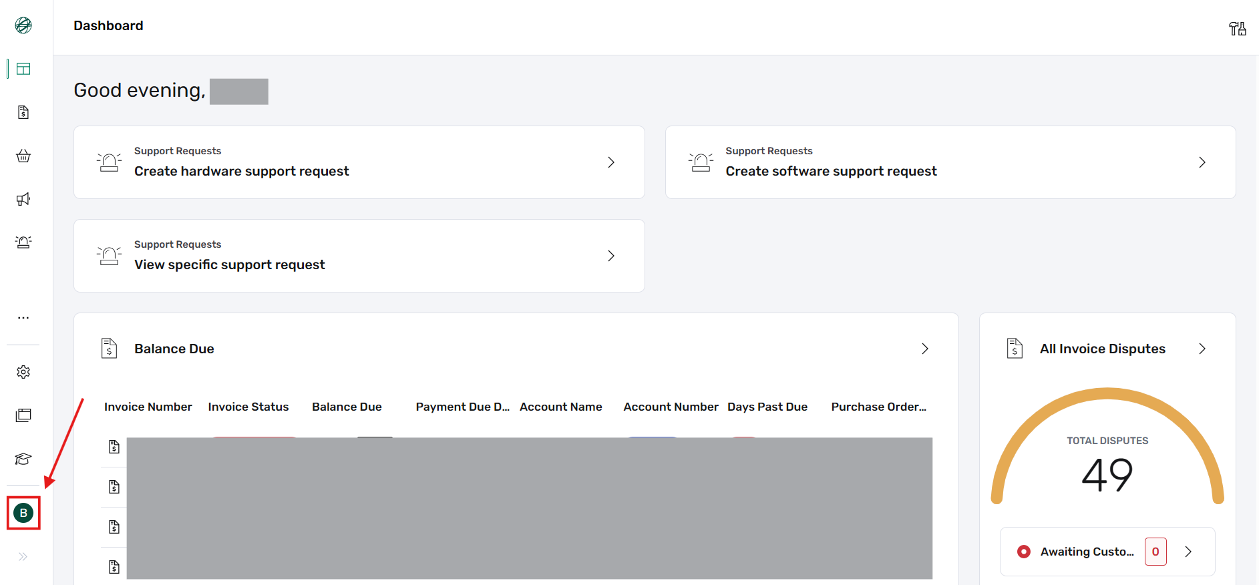This screenshot has width=1259, height=585.
Task: Click the Purchase Order... column header
Action: click(879, 407)
